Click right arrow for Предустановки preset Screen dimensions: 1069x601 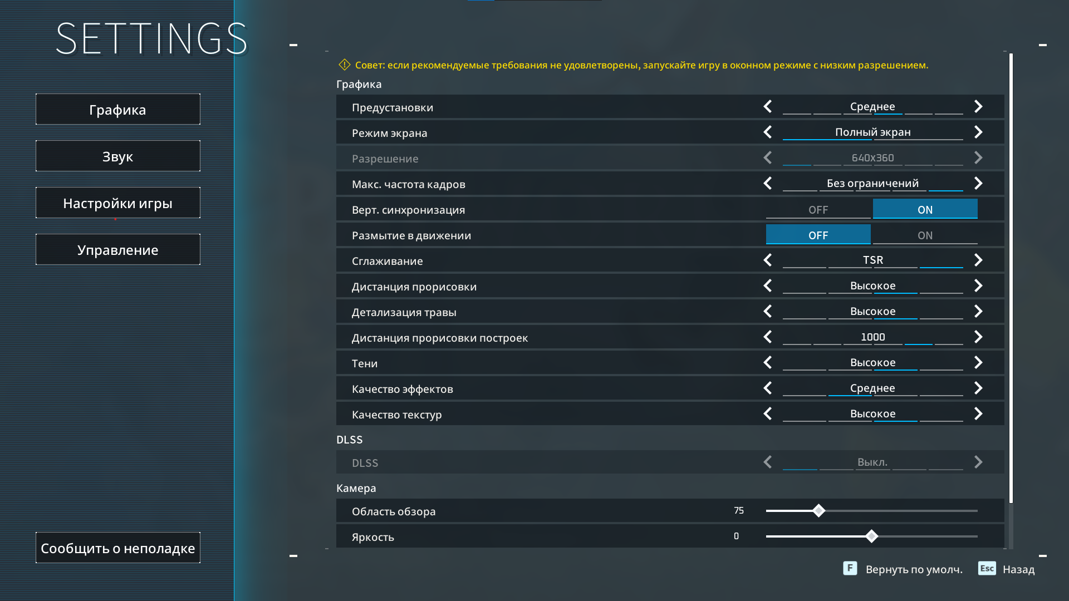978,106
